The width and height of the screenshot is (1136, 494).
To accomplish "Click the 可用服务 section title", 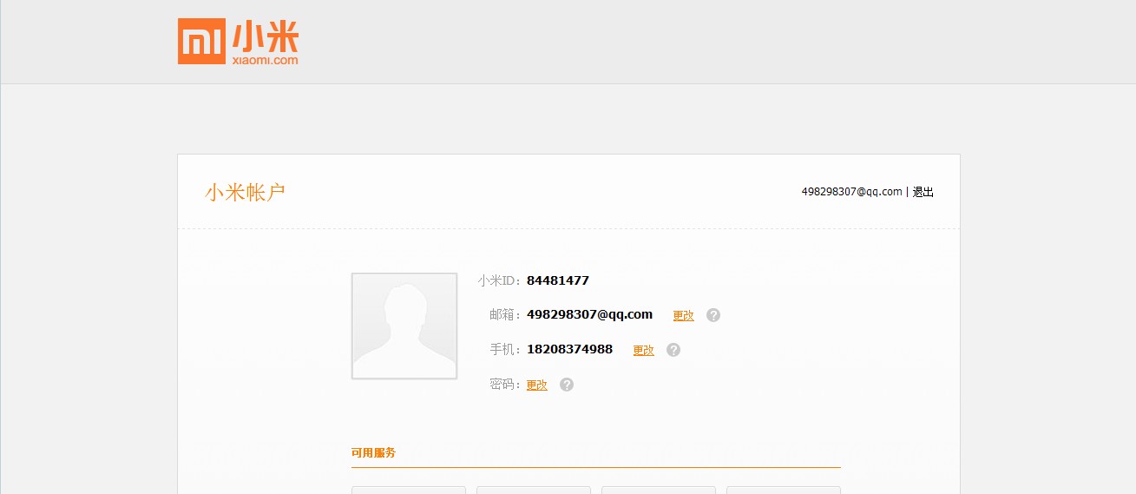I will pos(373,452).
